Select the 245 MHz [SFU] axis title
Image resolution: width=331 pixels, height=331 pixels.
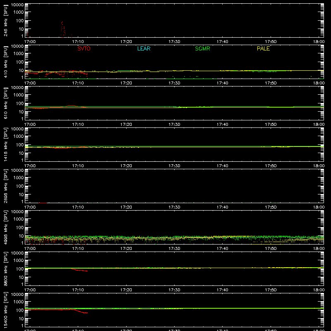tap(5, 20)
